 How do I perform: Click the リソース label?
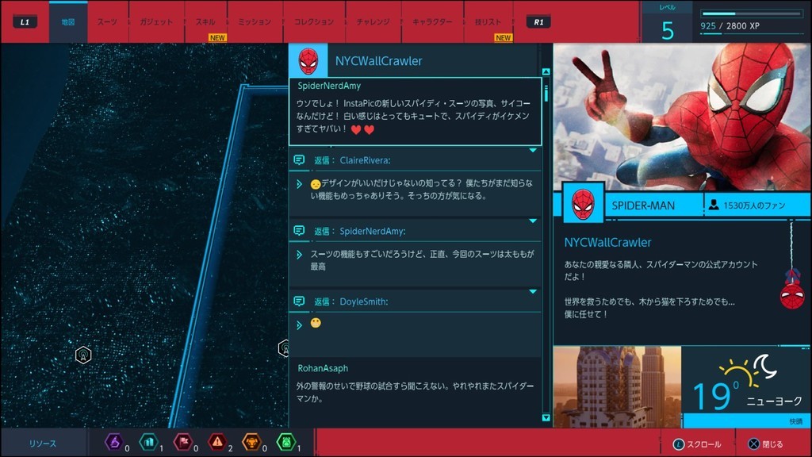click(43, 444)
